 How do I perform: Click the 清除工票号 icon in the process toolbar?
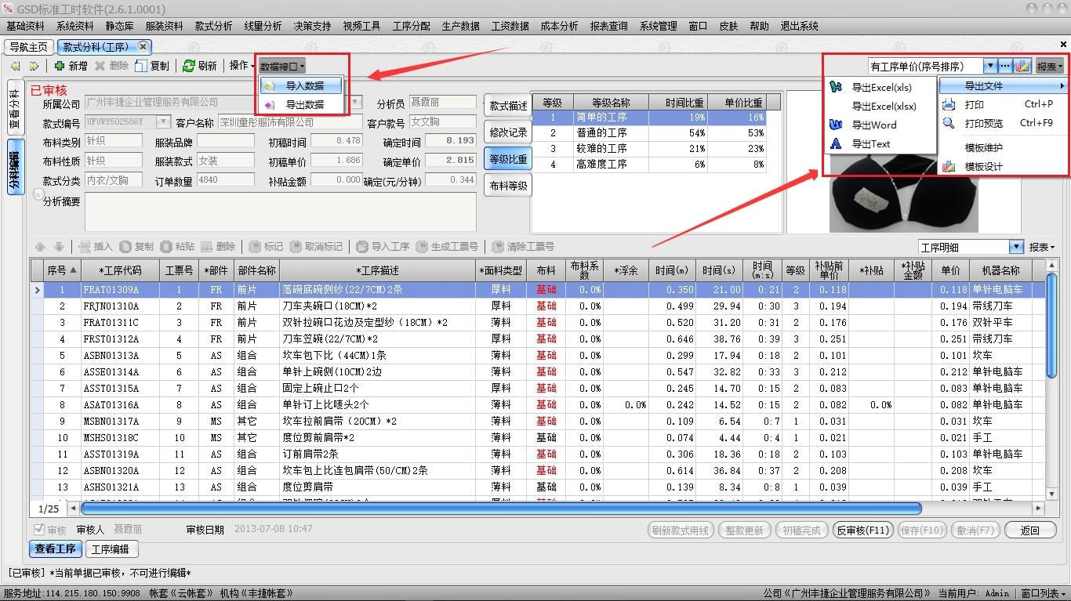498,247
